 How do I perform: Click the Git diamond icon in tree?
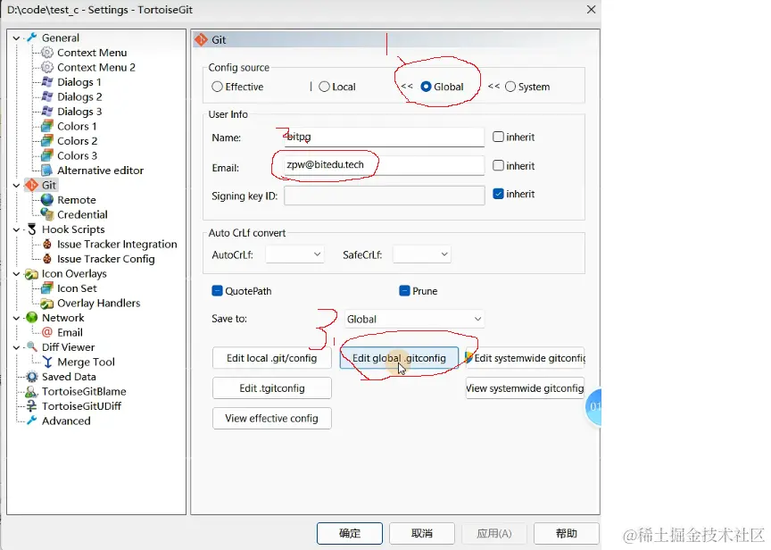(x=32, y=185)
